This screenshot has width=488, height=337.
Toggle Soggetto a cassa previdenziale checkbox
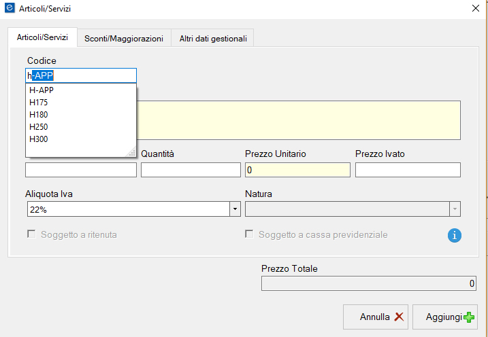pos(250,234)
